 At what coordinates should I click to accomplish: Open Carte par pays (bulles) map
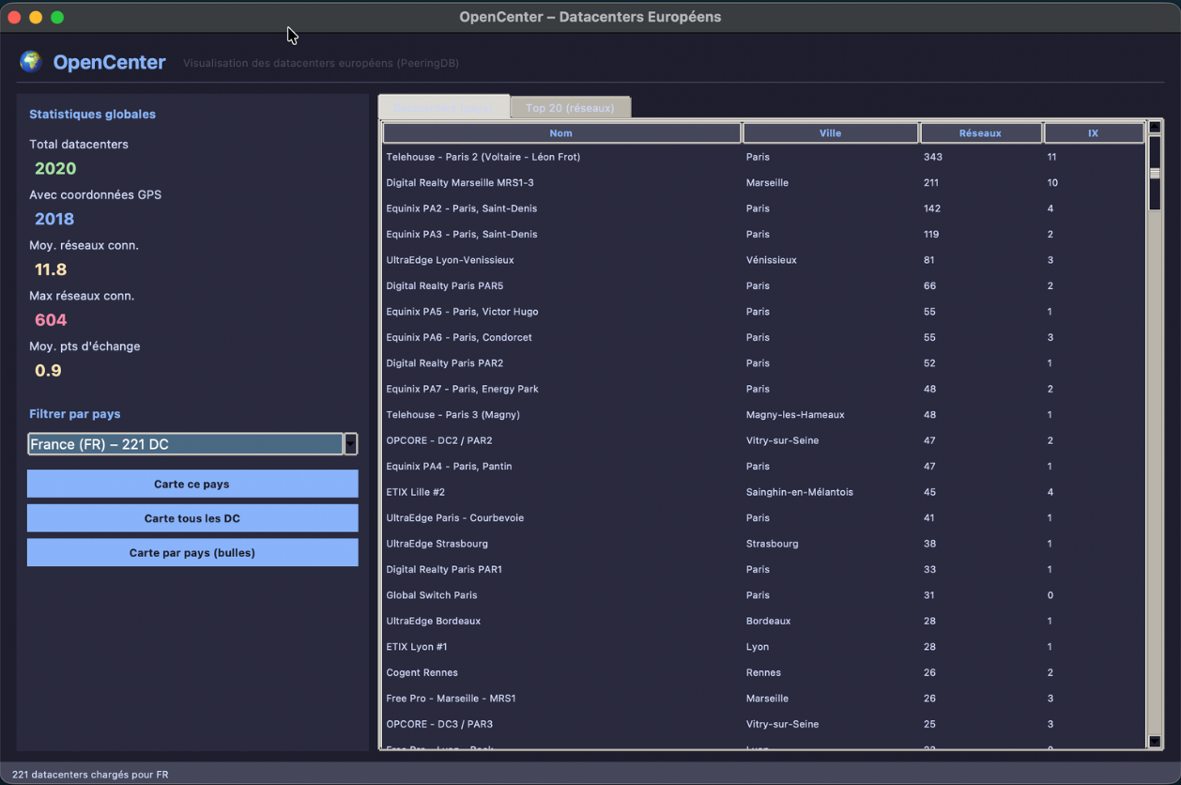192,553
